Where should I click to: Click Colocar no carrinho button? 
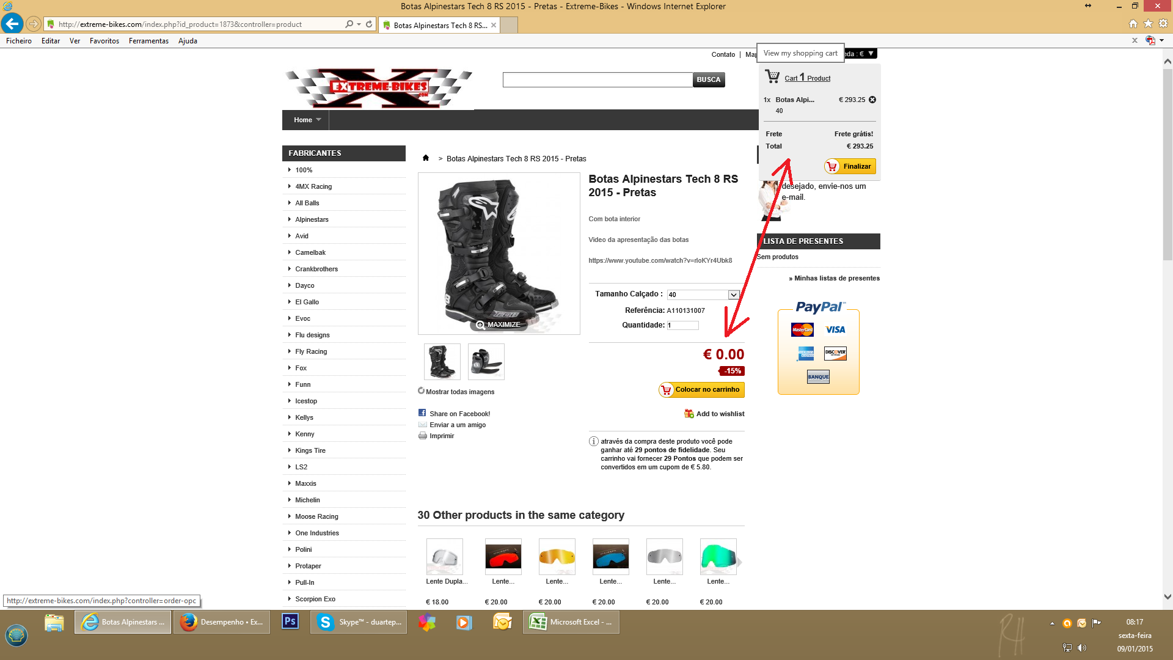coord(701,389)
